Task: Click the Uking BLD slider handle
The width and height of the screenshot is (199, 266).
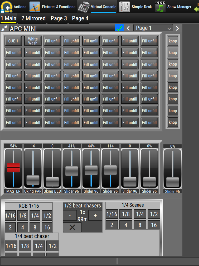Action: click(x=52, y=182)
